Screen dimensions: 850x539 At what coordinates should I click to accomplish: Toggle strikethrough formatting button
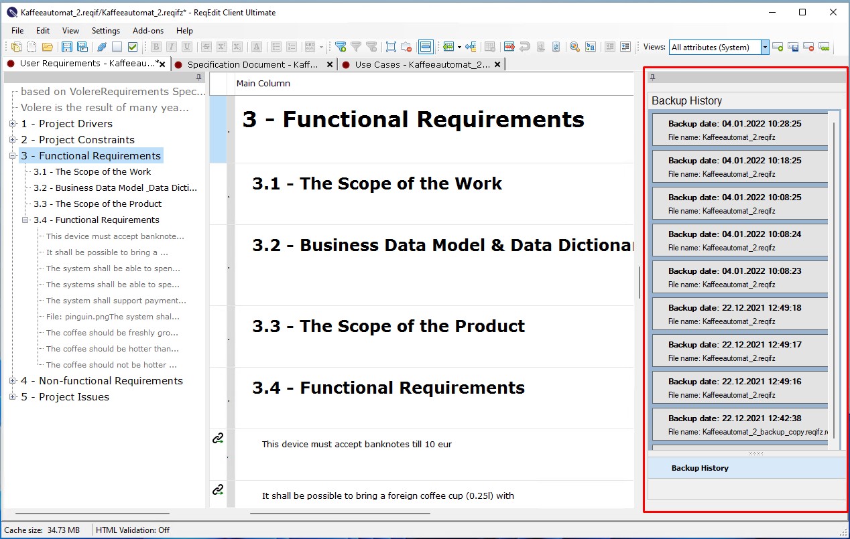pos(206,47)
